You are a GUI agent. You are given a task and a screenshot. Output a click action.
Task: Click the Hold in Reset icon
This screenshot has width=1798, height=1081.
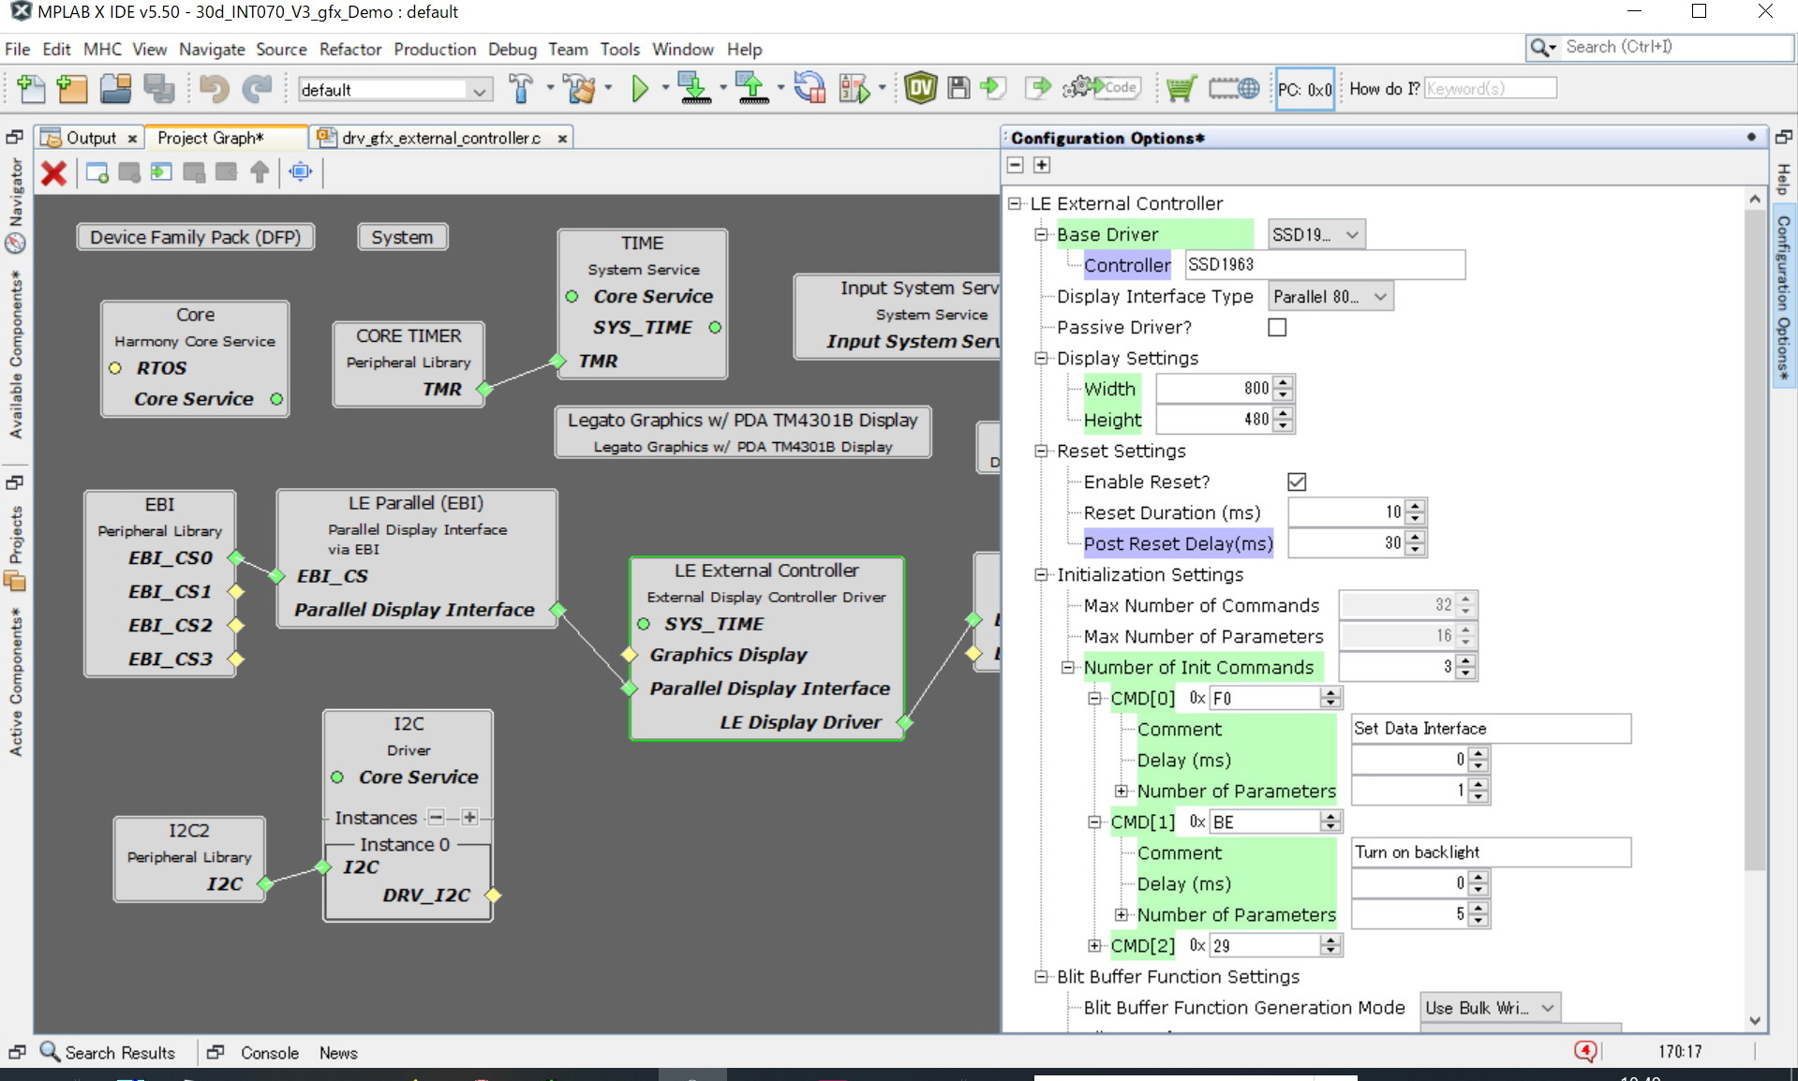pos(810,89)
